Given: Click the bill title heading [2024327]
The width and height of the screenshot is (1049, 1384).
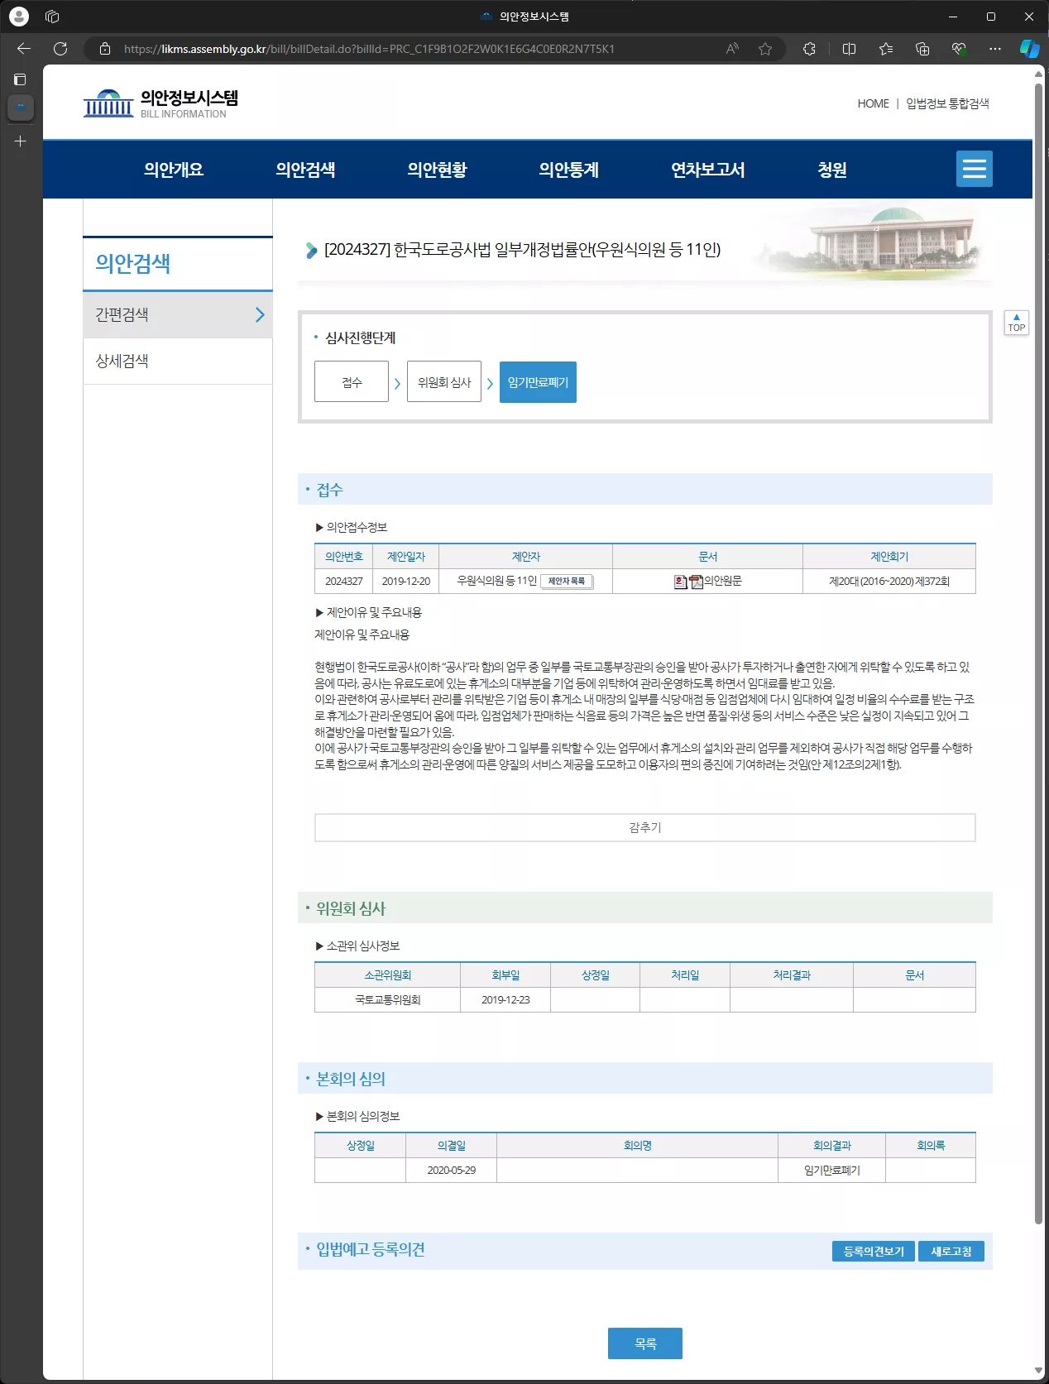Looking at the screenshot, I should click(522, 250).
